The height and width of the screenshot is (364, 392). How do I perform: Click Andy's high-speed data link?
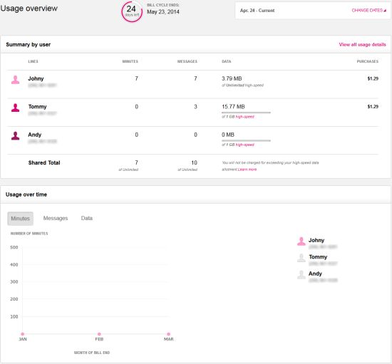[244, 145]
